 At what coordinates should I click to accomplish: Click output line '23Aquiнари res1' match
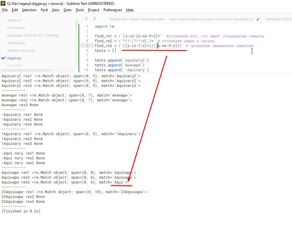point(74,192)
